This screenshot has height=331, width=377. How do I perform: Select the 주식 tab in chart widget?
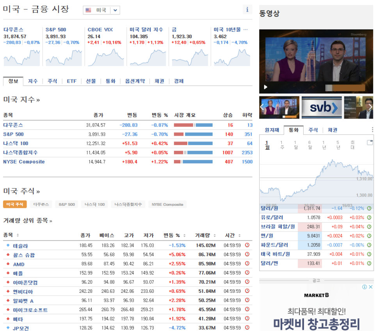tap(313, 130)
